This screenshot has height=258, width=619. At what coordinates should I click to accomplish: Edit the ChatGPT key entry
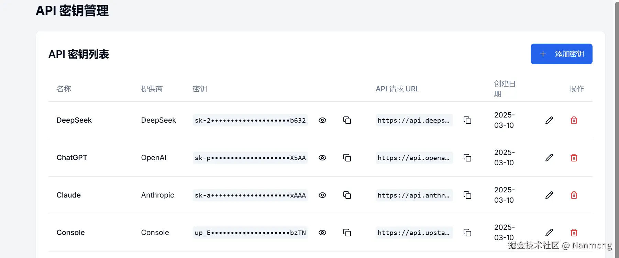click(549, 158)
